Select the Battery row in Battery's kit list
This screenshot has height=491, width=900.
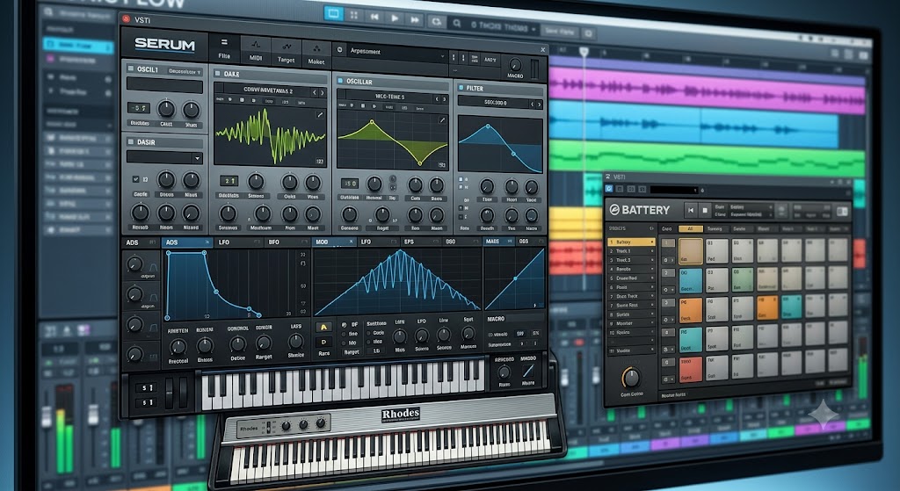point(631,242)
